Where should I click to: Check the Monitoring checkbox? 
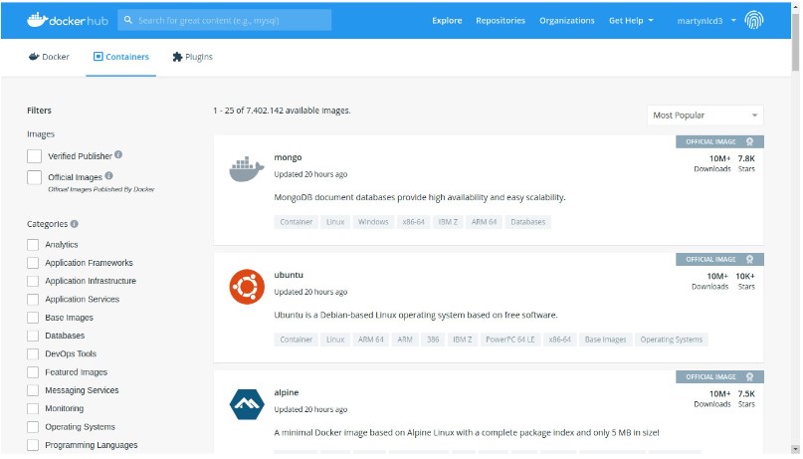pos(33,409)
